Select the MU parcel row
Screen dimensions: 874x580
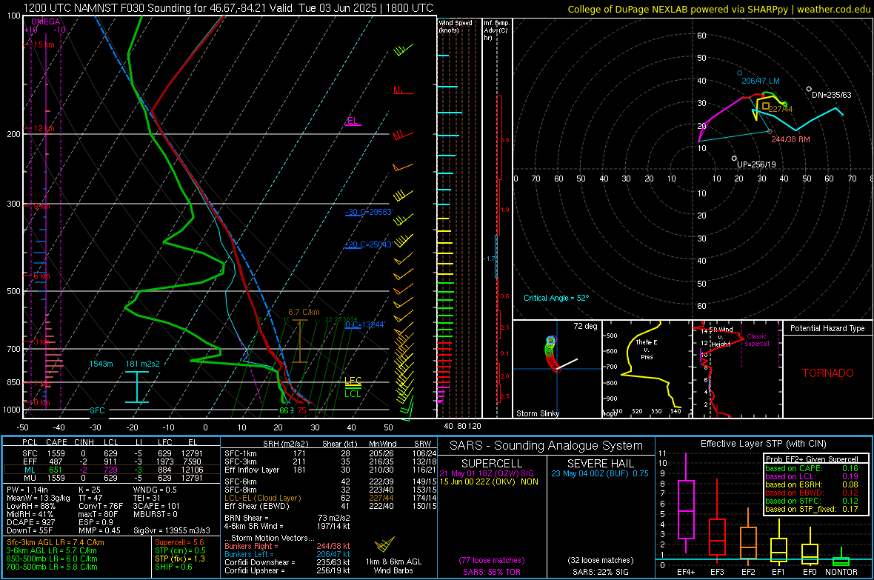click(x=112, y=477)
